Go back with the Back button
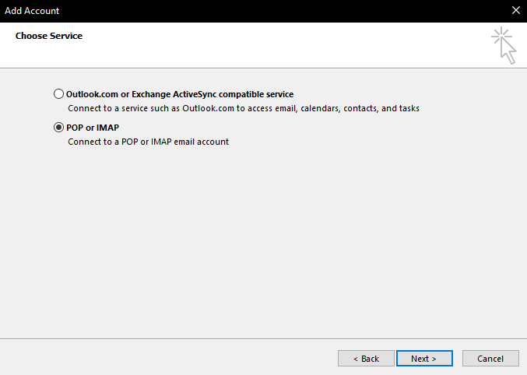The image size is (527, 375). click(x=365, y=359)
